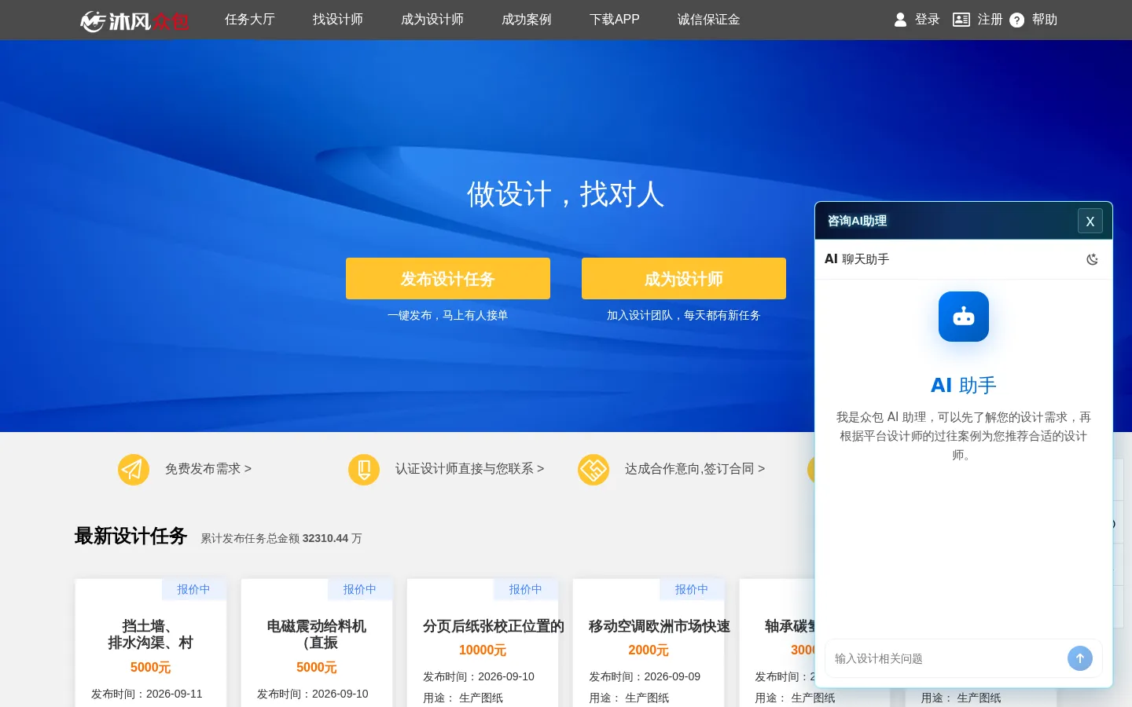Click 报价中 tag on 挡土墙 card

click(x=193, y=589)
